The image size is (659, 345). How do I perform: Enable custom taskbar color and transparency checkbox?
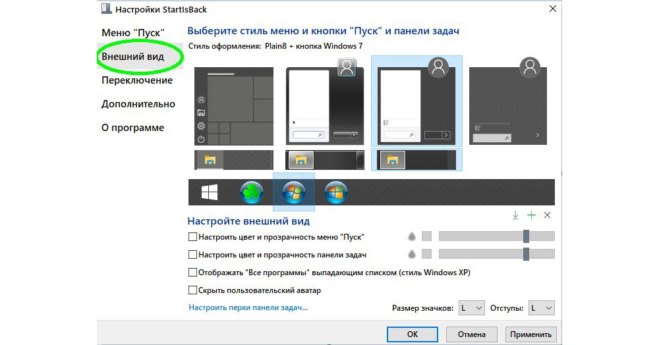[x=192, y=254]
